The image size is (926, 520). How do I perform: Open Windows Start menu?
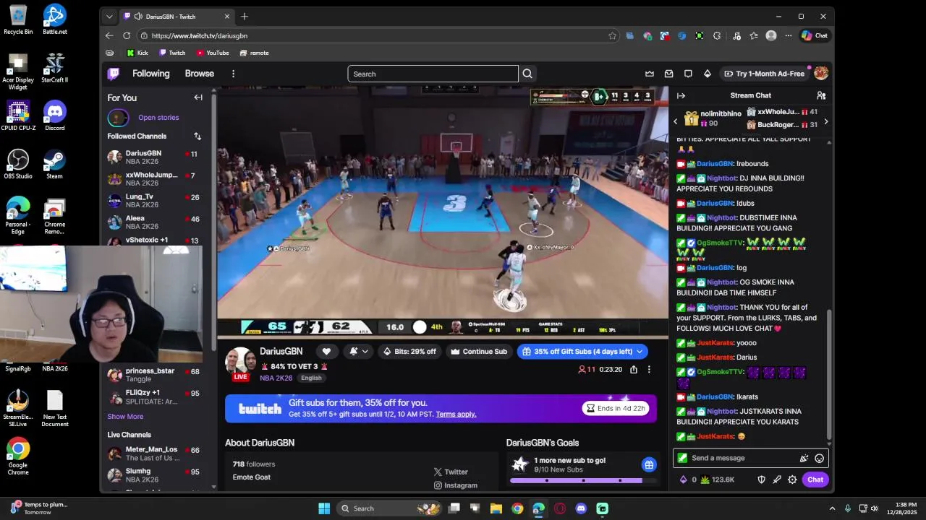(324, 508)
